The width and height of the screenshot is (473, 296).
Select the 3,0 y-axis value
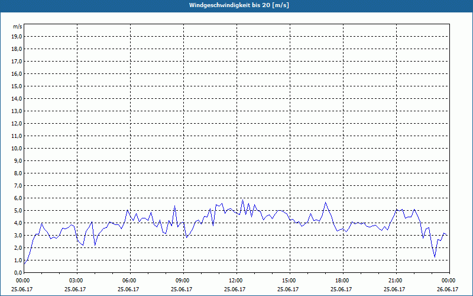pyautogui.click(x=18, y=235)
